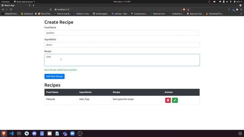Open Brave Rewards triangle icon
244x137 pixels.
tap(188, 10)
